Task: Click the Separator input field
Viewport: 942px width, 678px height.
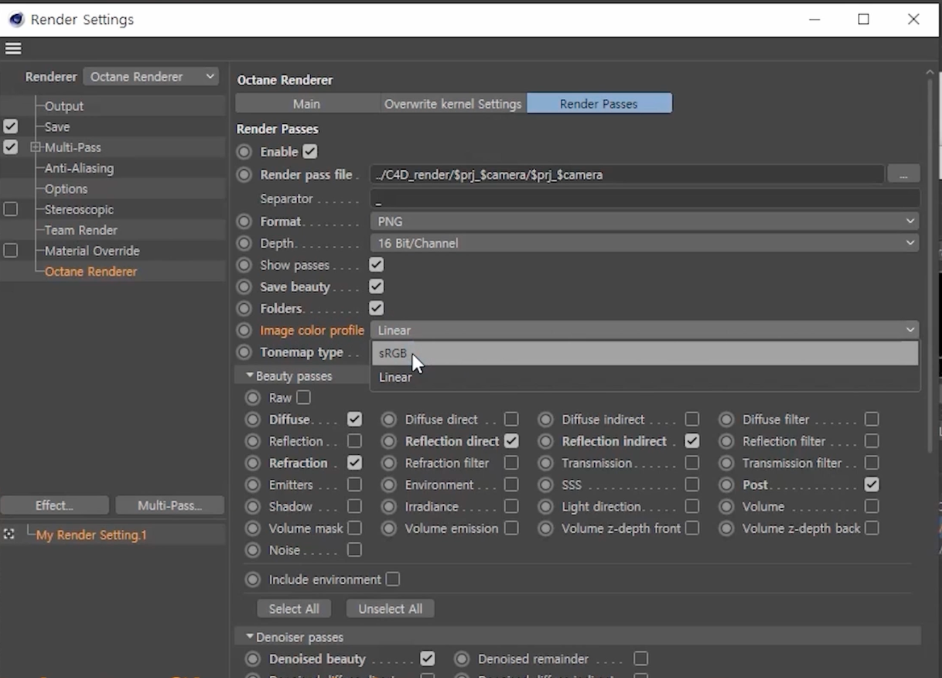Action: point(644,199)
